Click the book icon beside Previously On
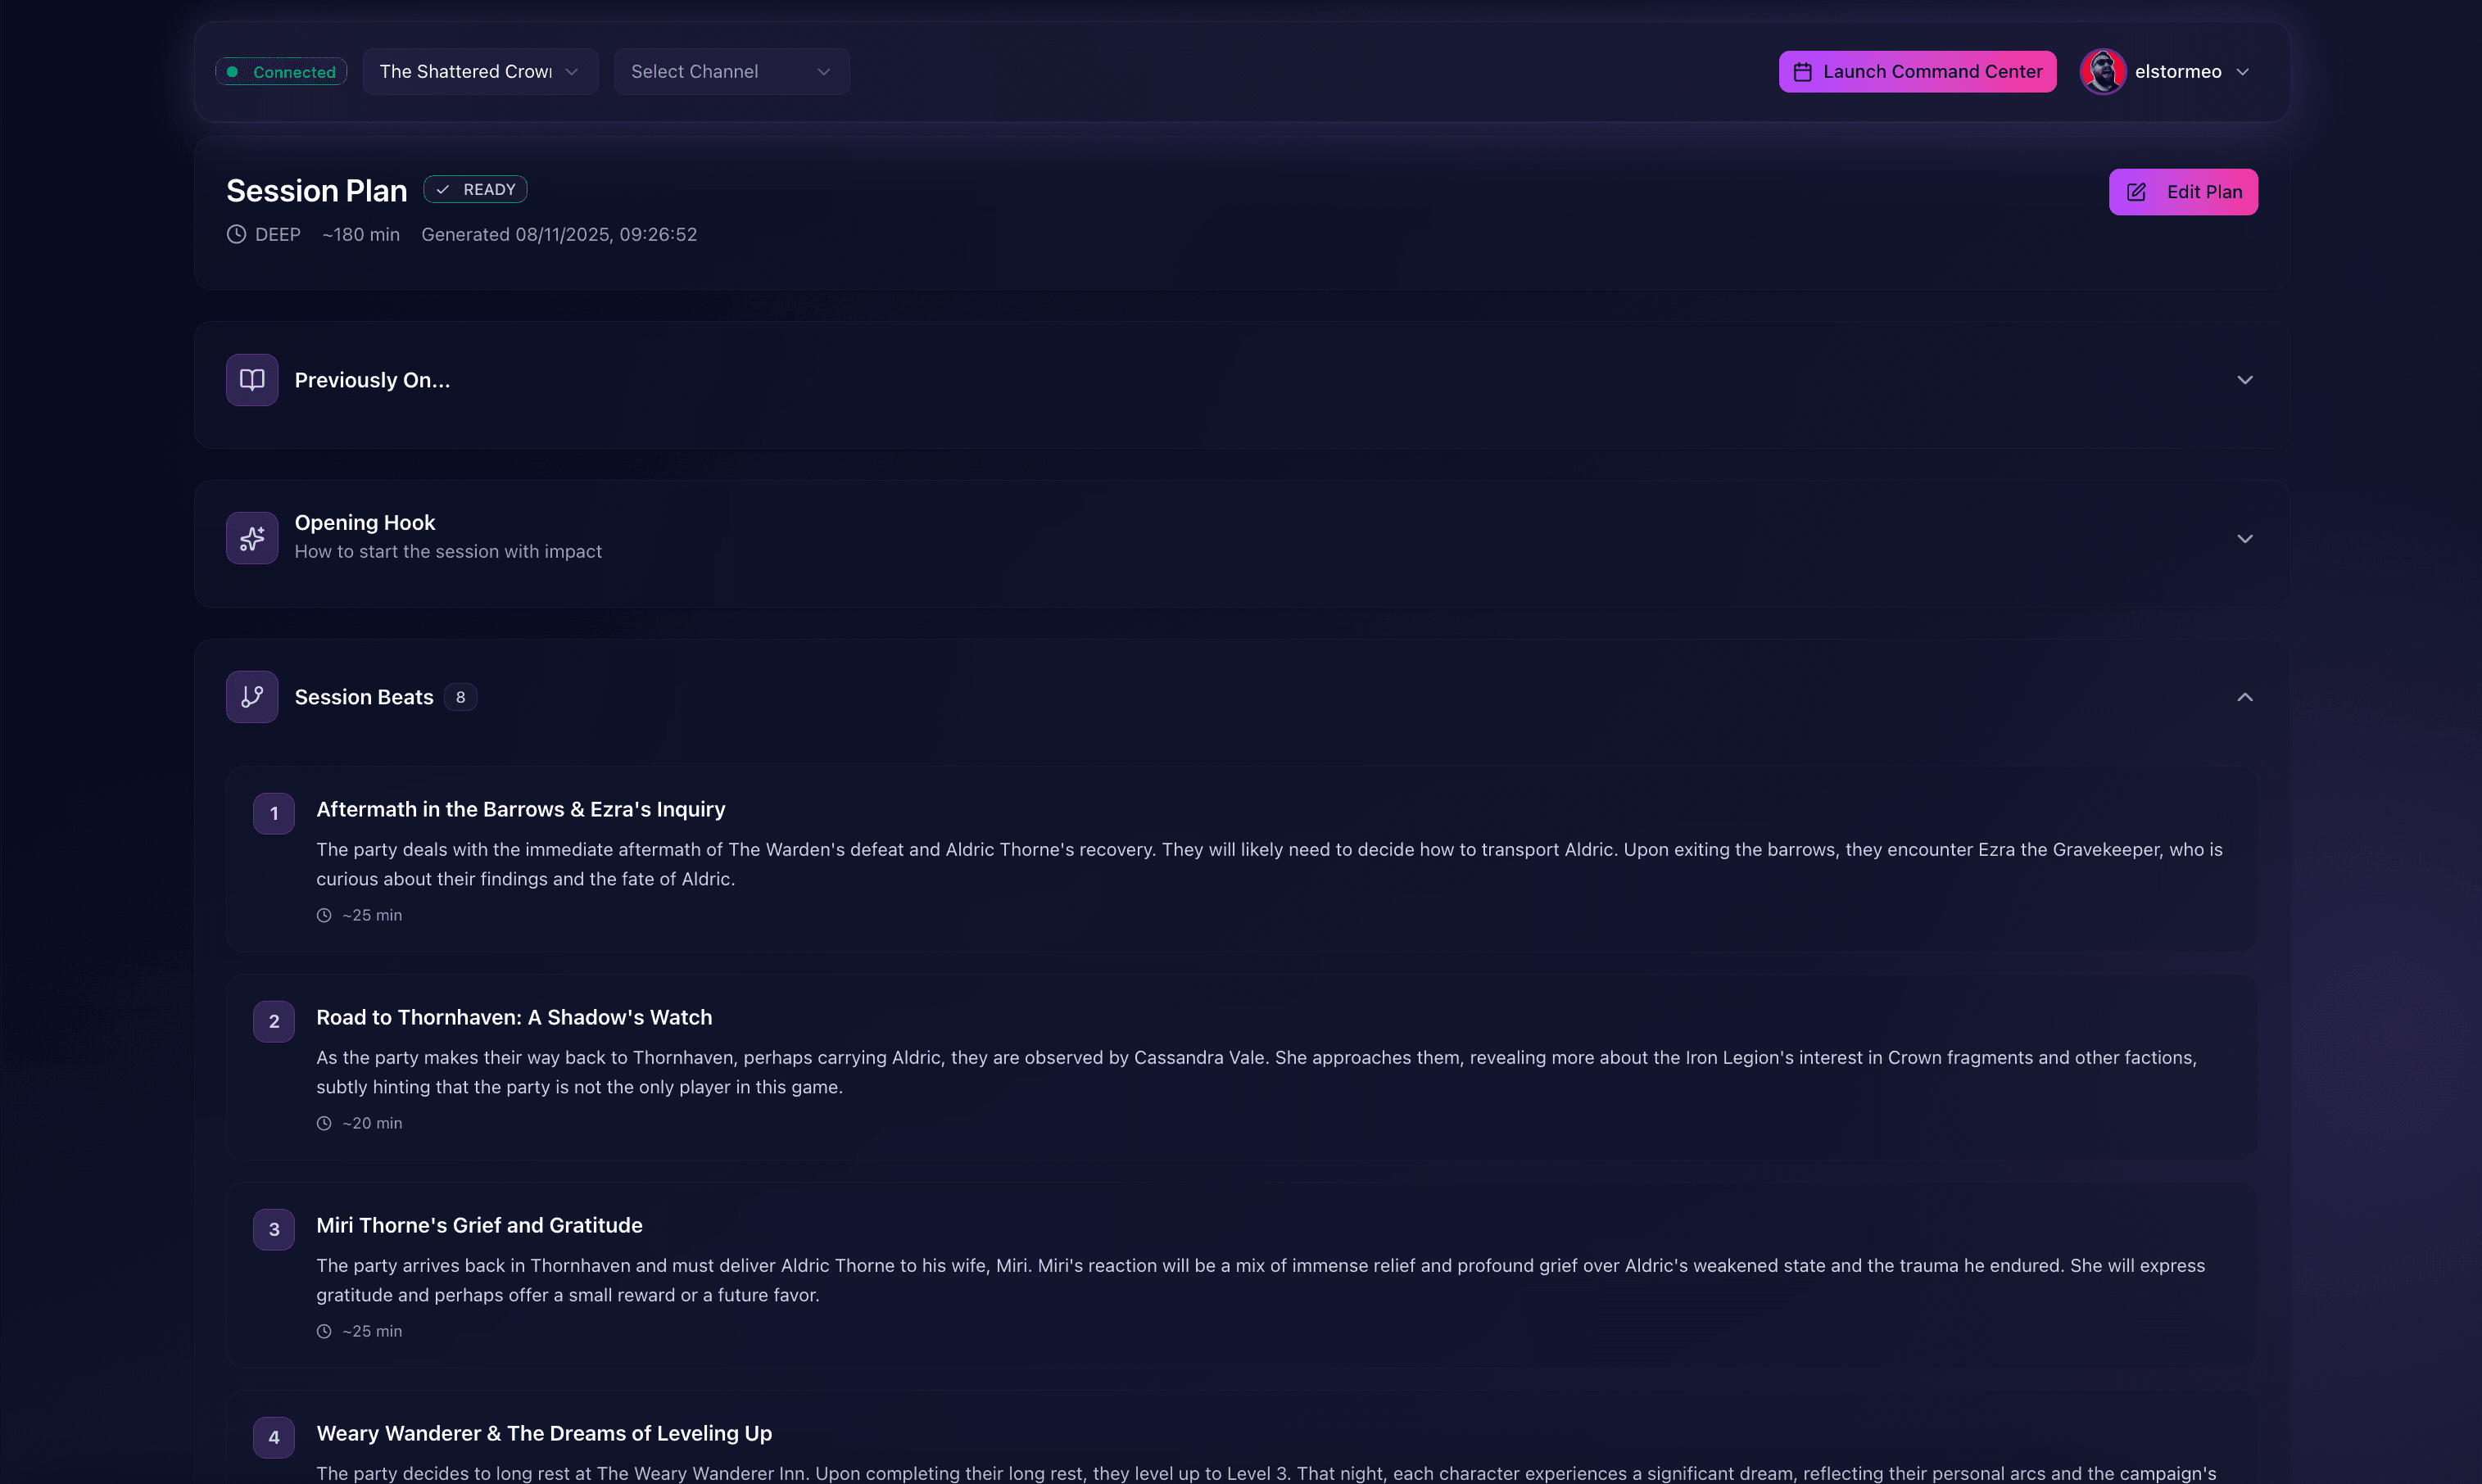 [252, 380]
